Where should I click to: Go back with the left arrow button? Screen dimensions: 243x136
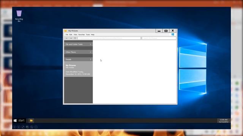tap(67, 38)
